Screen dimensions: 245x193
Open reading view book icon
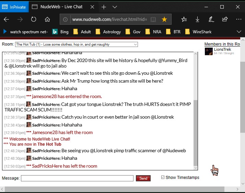(153, 19)
